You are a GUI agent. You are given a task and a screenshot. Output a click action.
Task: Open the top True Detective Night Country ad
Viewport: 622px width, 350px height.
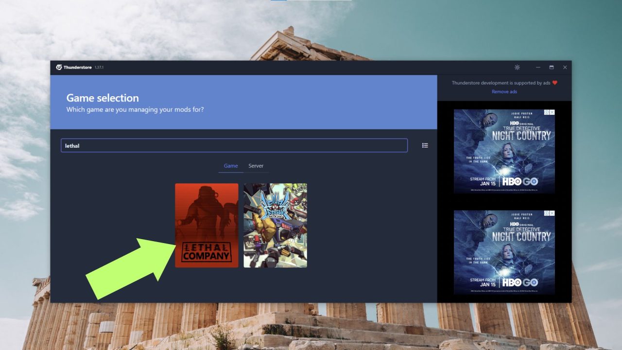pyautogui.click(x=504, y=146)
